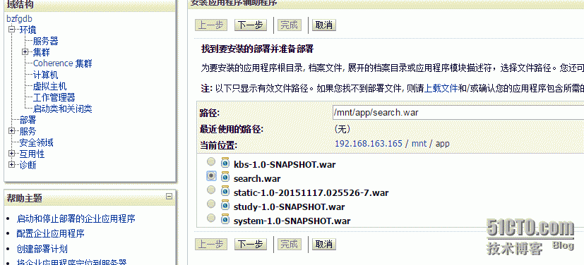Viewport: 584px width, 265px height.
Task: Open 虚拟主机 tree item
Action: [x=50, y=86]
